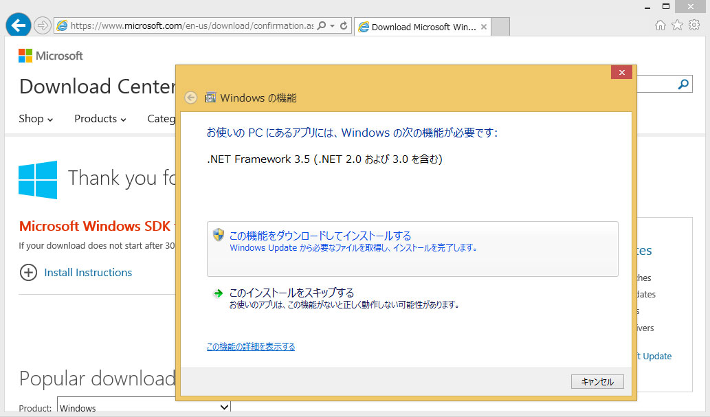Screen dimensions: 710x417
Task: Expand Install Instructions plus icon
Action: point(29,273)
